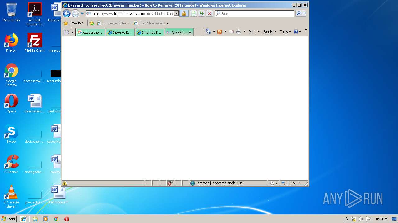Go back with the Back arrow

[67, 13]
